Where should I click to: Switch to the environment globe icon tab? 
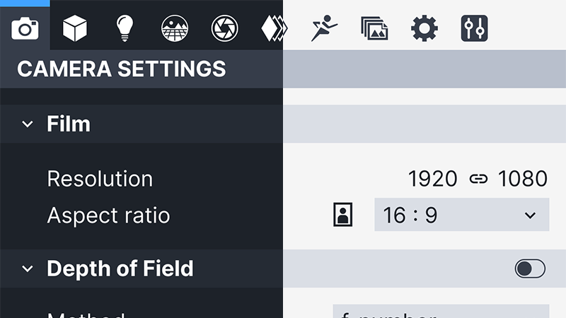pos(174,28)
